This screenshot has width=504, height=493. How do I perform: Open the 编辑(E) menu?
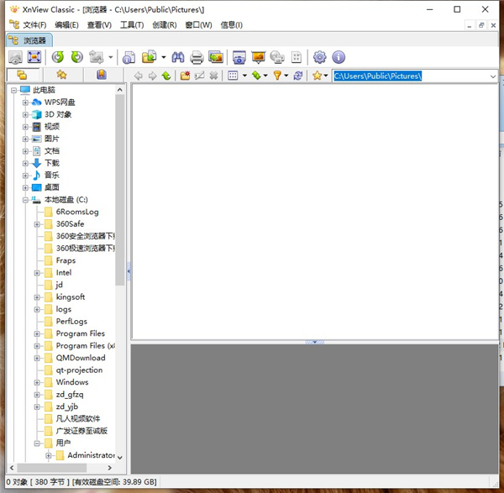click(66, 24)
